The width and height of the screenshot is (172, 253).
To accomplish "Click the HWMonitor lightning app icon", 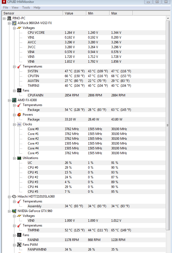I will [x=4, y=2].
